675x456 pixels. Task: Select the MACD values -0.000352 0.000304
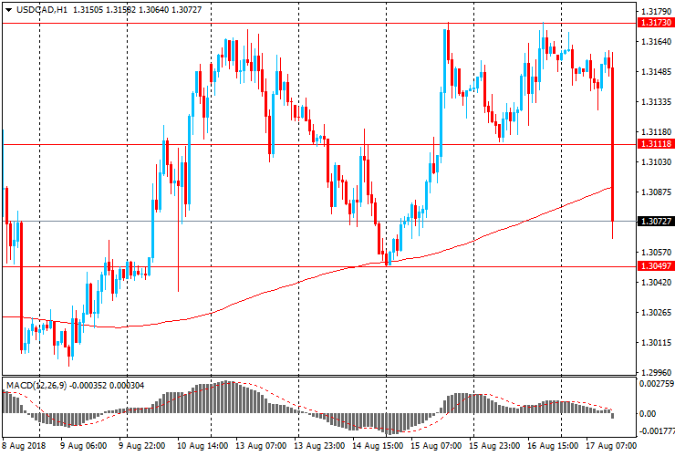click(x=107, y=386)
